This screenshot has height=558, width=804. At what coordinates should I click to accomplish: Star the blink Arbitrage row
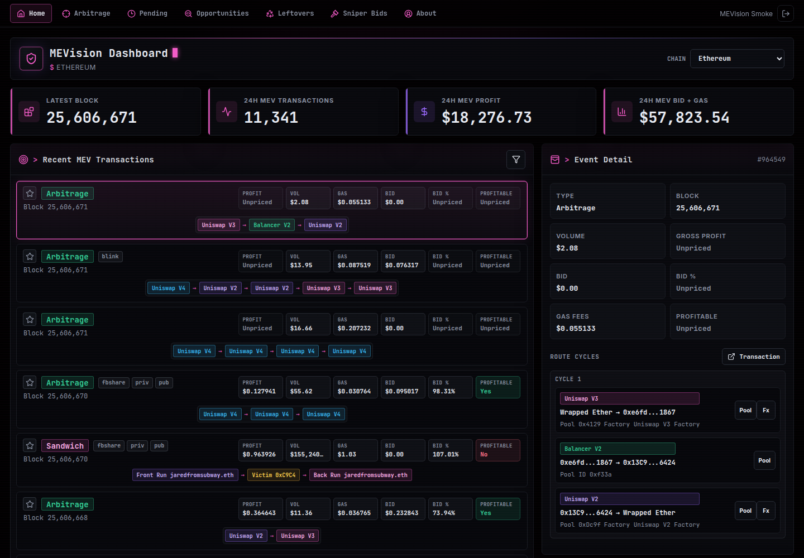[x=30, y=256]
